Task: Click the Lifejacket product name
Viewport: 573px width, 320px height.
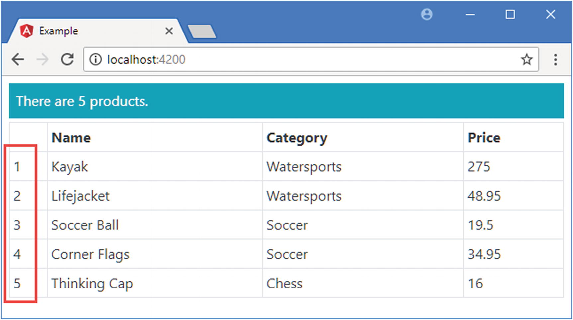Action: (80, 196)
